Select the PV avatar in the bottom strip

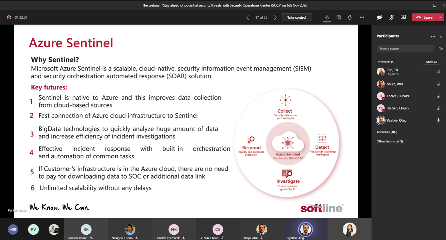coord(33,229)
